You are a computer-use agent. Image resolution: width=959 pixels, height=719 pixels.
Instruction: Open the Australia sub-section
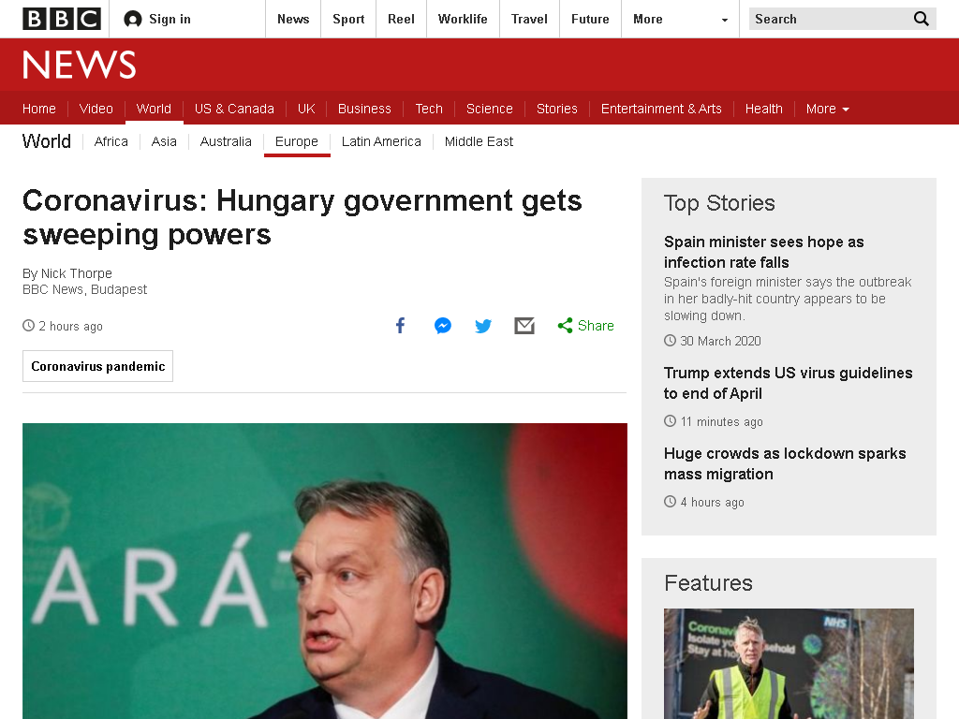coord(226,142)
